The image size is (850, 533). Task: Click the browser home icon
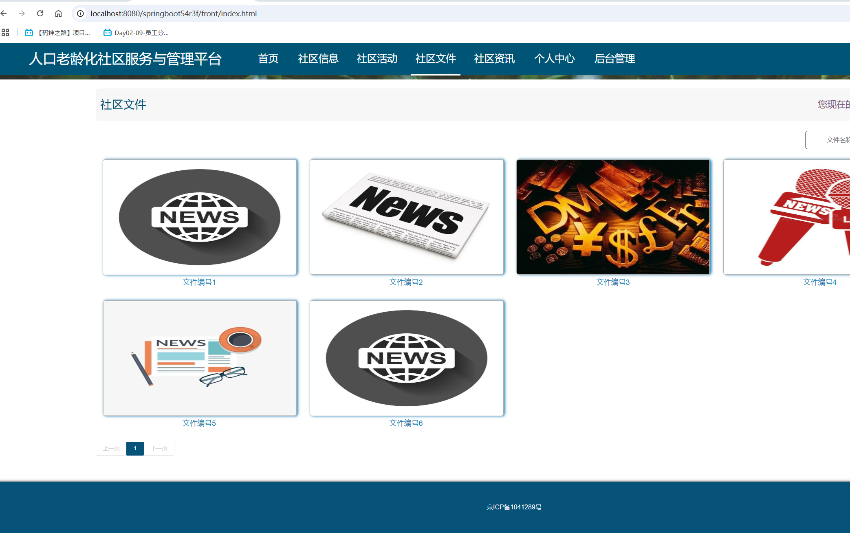[58, 13]
